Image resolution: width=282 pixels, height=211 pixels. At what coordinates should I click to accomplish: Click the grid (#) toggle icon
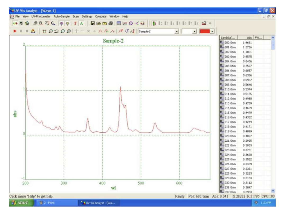[x=44, y=31]
